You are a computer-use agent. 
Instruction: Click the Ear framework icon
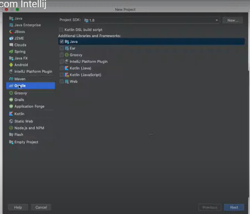click(x=67, y=48)
